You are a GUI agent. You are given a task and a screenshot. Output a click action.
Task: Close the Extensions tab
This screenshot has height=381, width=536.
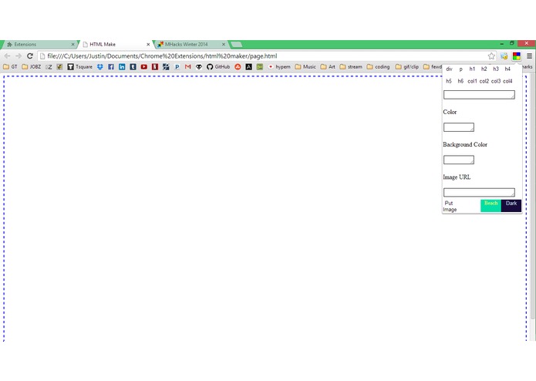72,45
